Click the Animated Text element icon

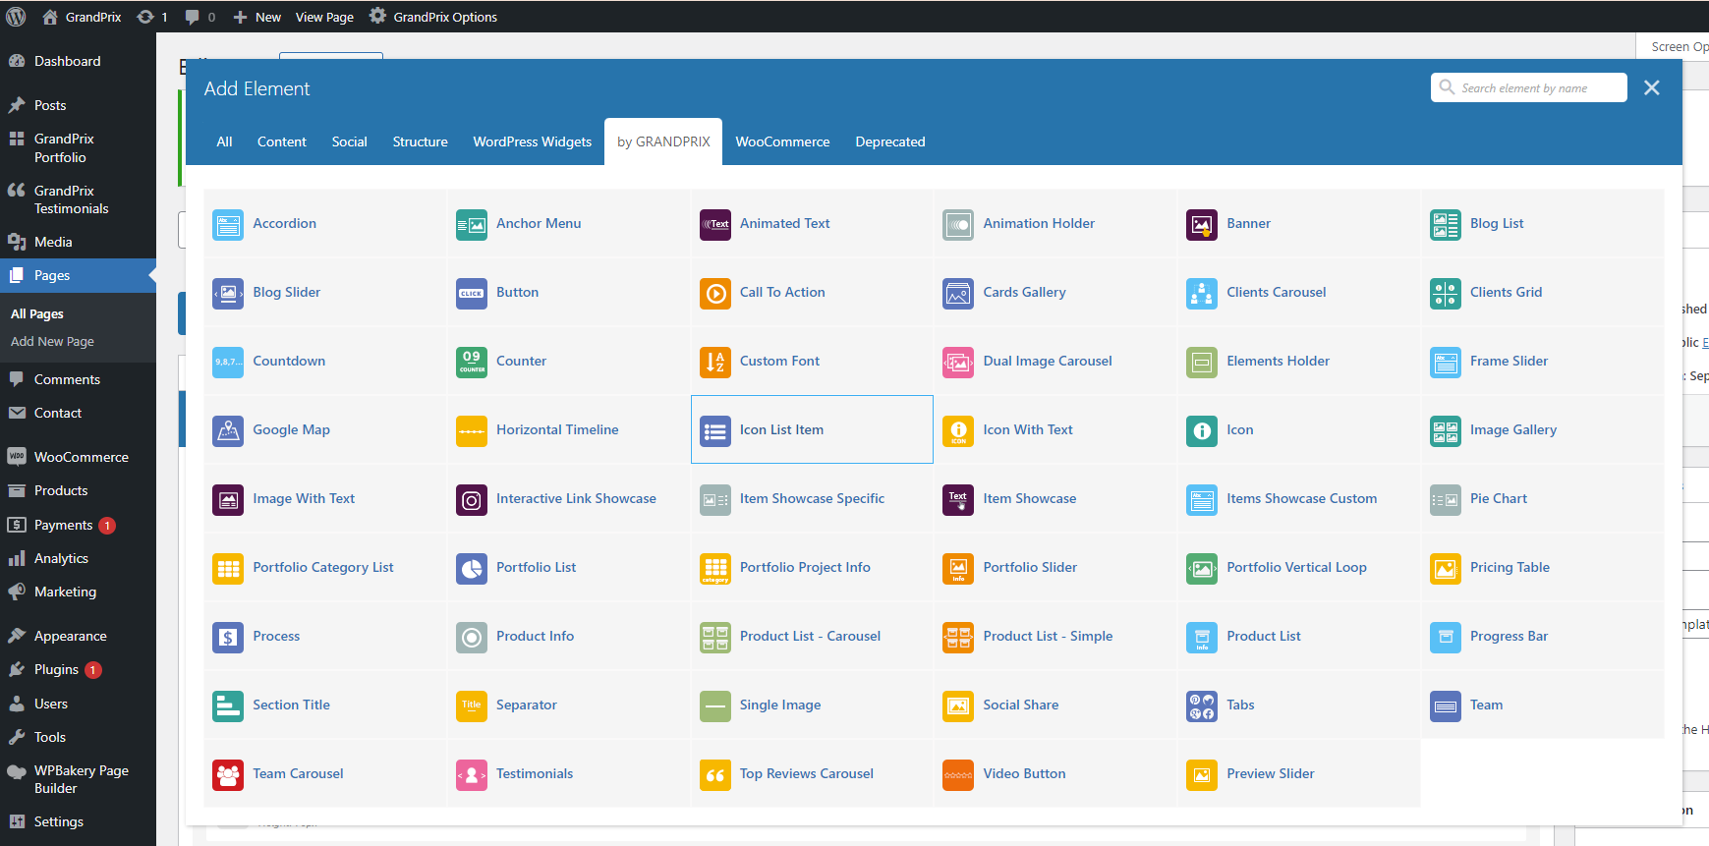click(715, 225)
